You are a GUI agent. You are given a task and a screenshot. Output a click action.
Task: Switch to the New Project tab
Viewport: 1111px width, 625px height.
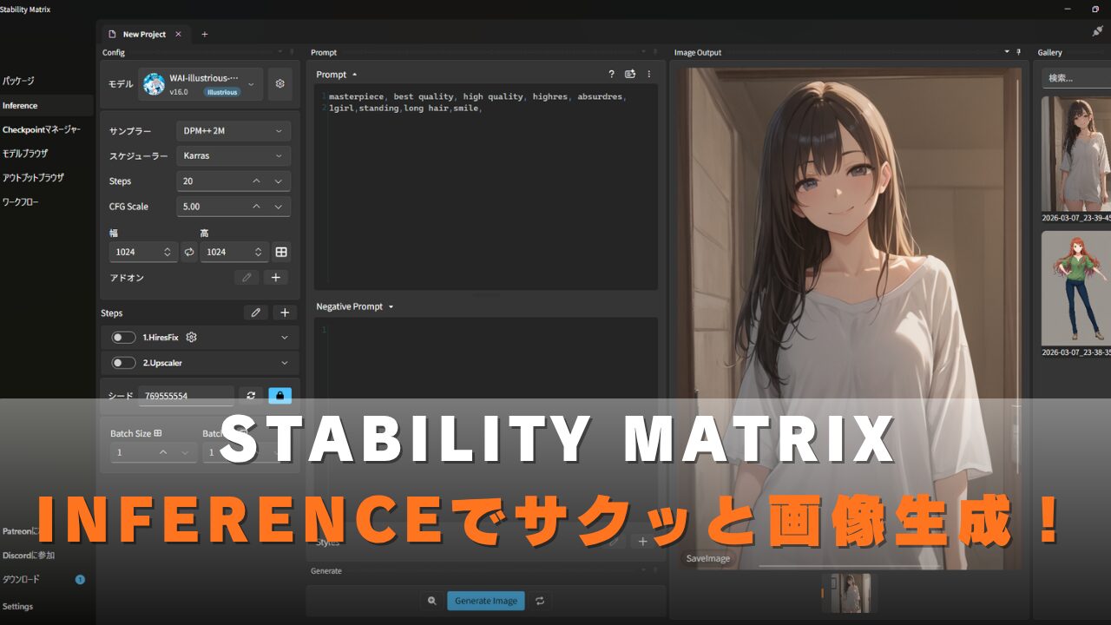click(144, 34)
